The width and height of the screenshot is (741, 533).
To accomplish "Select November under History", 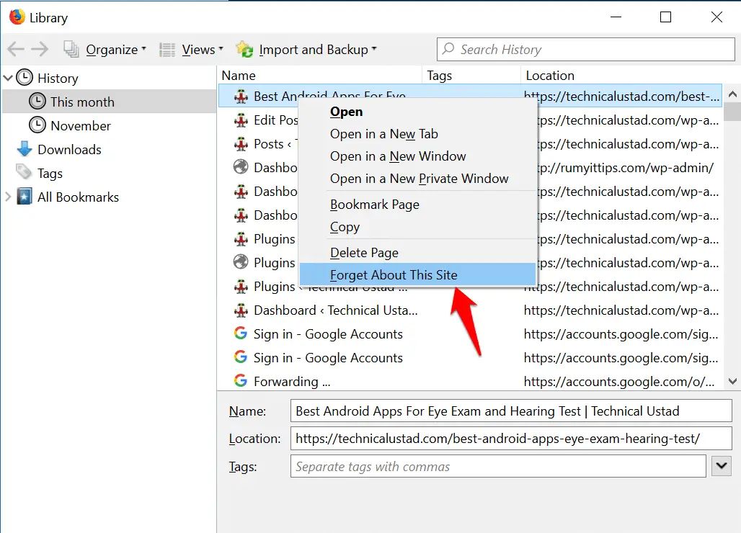I will [109, 125].
